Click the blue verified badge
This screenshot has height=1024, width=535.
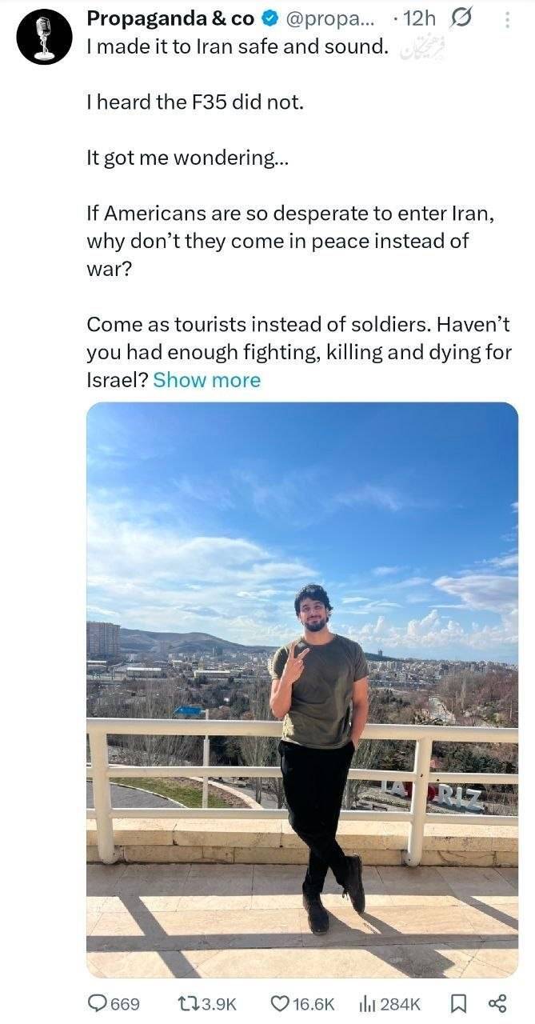[270, 18]
